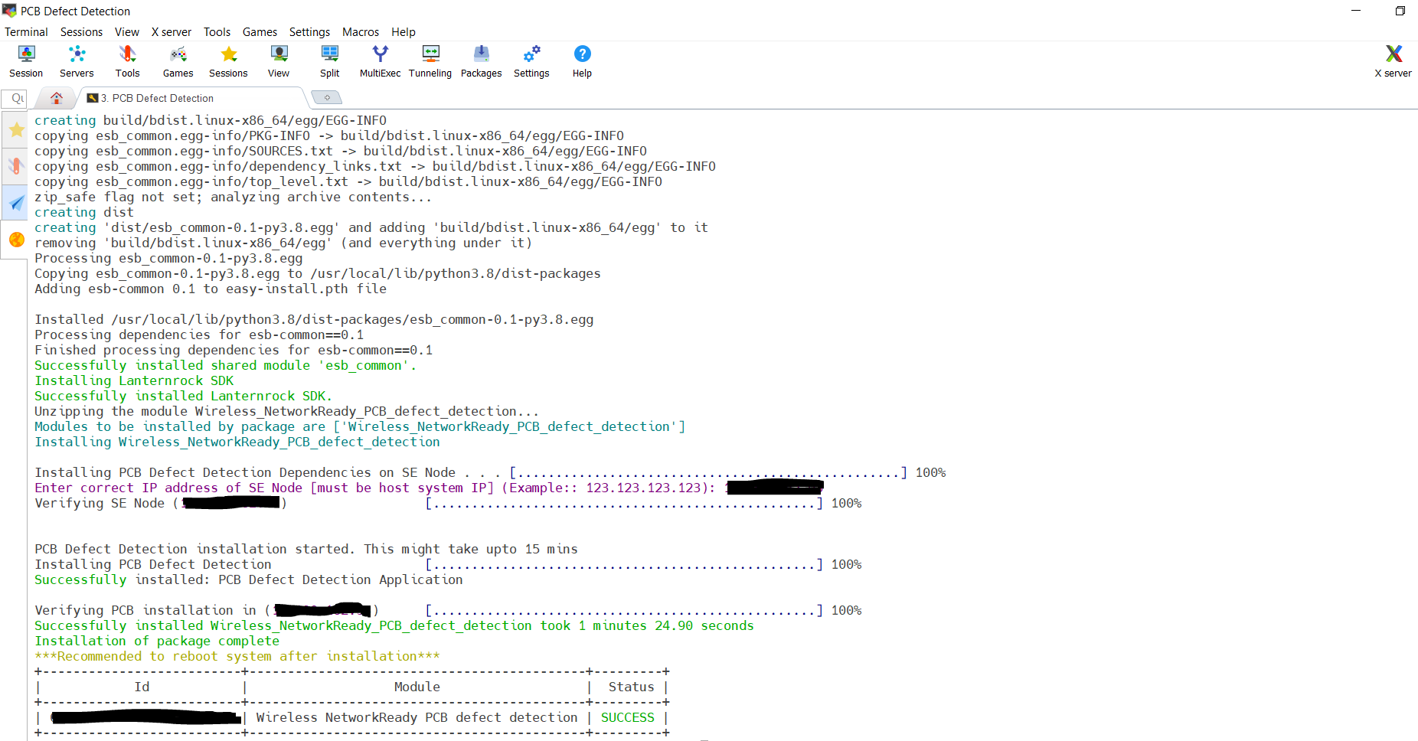
Task: Click the 'Wireless NetworkReady PCB defect detection' table cell
Action: [417, 717]
